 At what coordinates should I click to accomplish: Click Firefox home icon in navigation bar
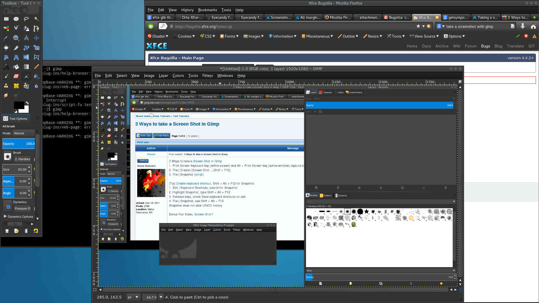pos(533,26)
